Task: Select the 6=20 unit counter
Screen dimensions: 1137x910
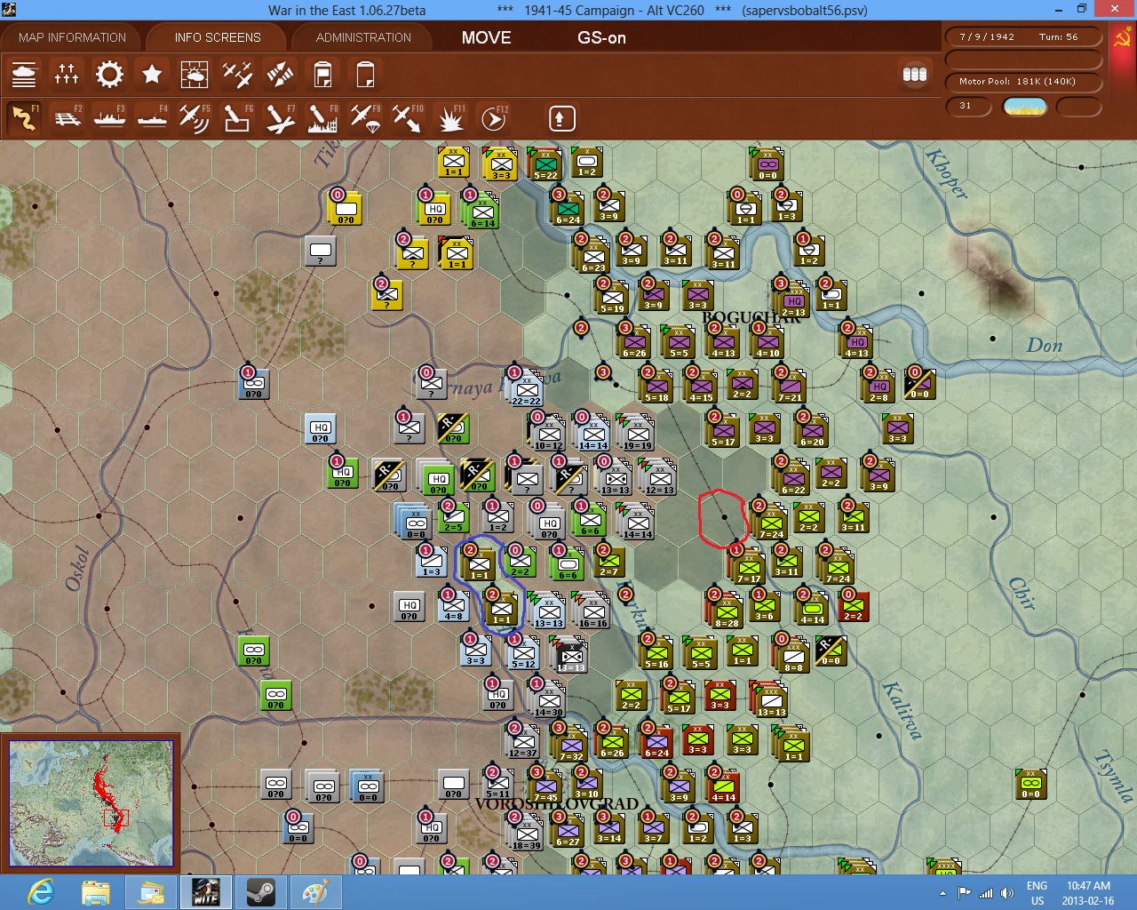Action: [x=811, y=430]
